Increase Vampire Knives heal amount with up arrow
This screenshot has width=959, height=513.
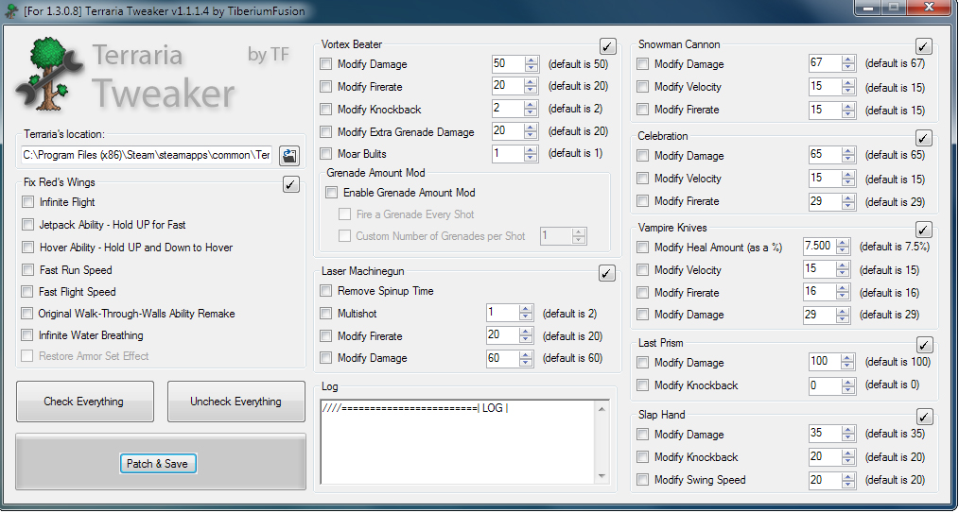(843, 243)
